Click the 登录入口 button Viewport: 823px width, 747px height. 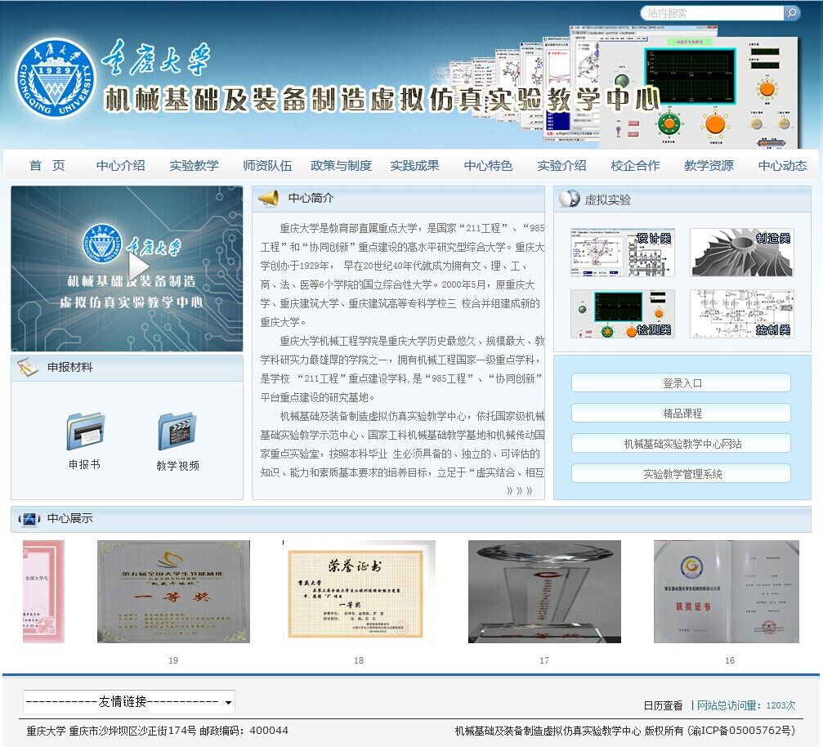click(x=681, y=382)
